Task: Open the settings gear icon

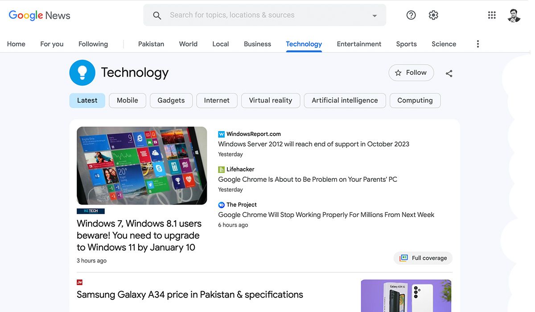Action: click(433, 15)
